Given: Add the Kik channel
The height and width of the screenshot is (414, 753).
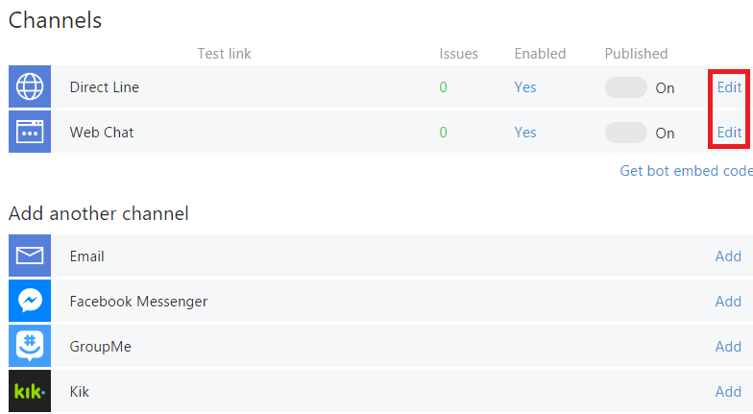Looking at the screenshot, I should (x=728, y=392).
